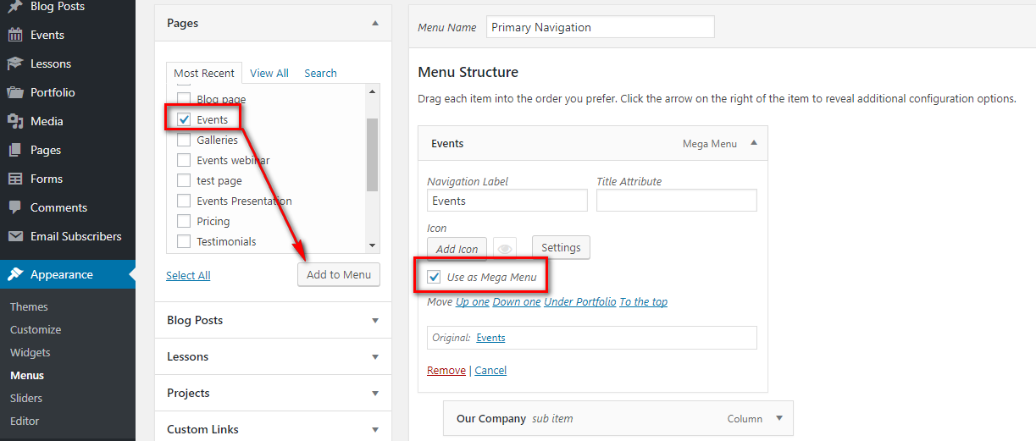Expand the Custom Links panel

click(374, 430)
